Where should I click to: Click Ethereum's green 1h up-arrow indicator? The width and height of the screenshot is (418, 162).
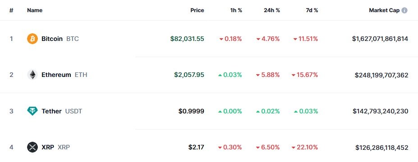(220, 75)
